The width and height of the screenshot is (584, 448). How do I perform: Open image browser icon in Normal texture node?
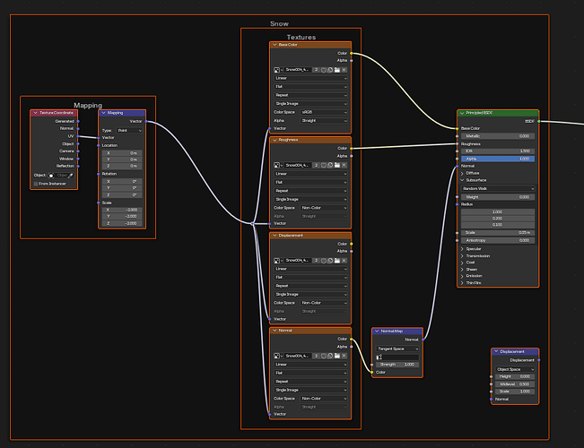[x=278, y=356]
